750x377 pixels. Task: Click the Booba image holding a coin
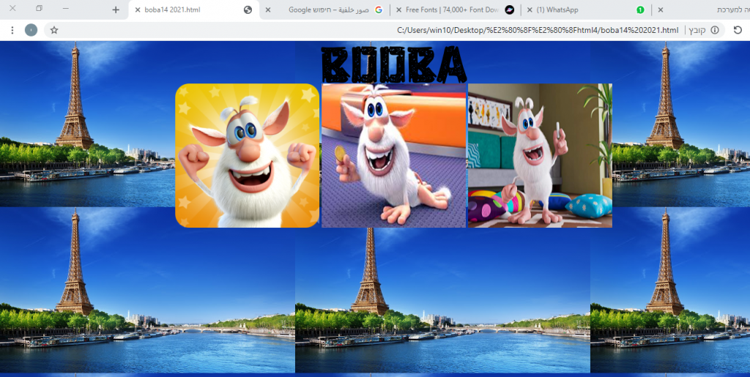pyautogui.click(x=393, y=155)
